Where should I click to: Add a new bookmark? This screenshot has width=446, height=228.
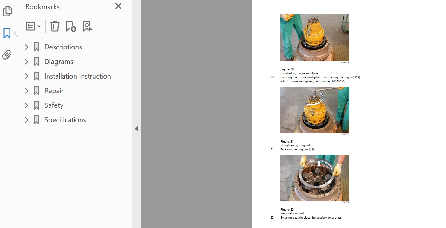(71, 27)
